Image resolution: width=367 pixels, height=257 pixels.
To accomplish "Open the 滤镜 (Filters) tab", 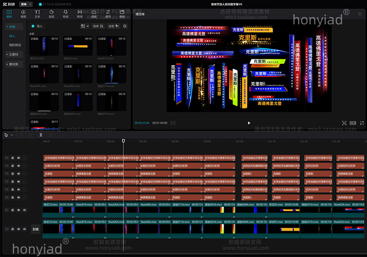I will [x=94, y=14].
